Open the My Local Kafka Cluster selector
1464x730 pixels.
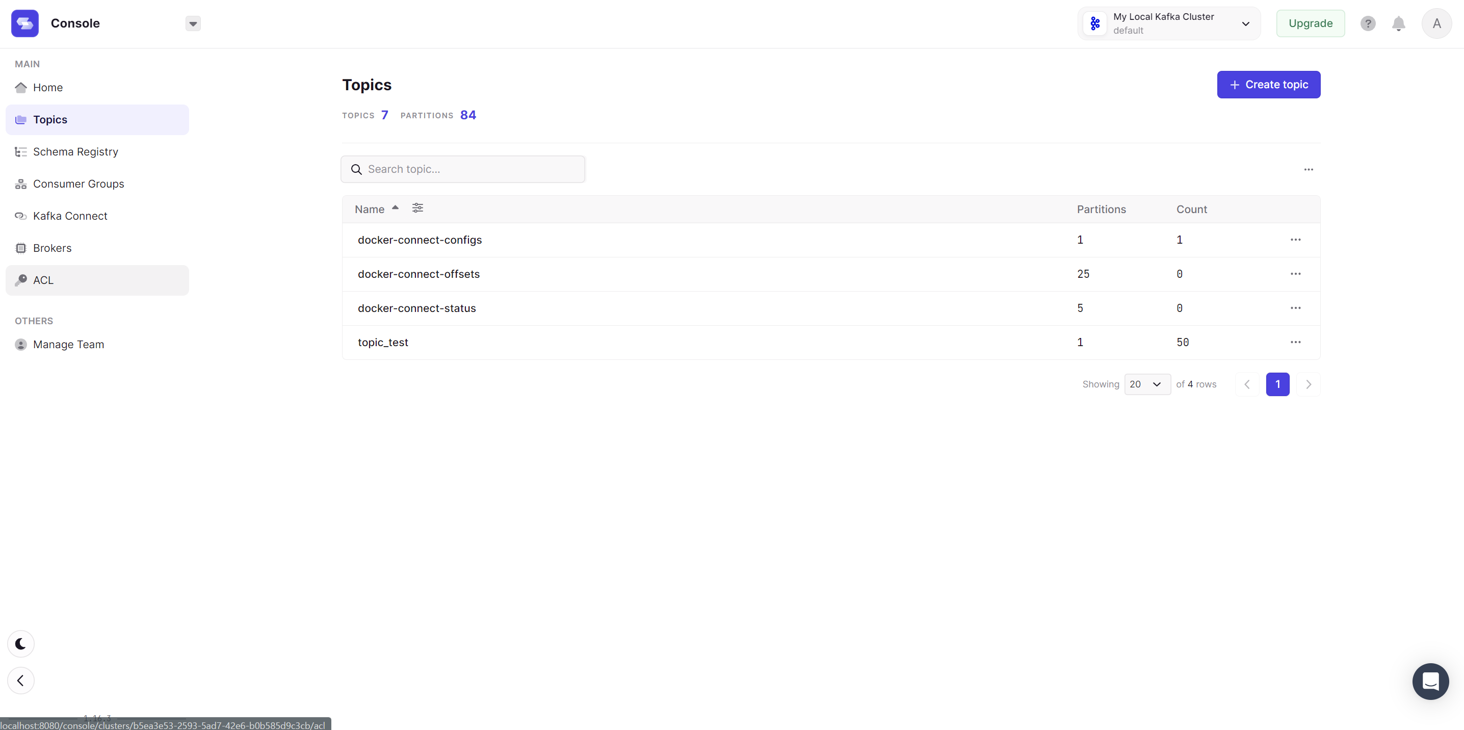point(1168,23)
